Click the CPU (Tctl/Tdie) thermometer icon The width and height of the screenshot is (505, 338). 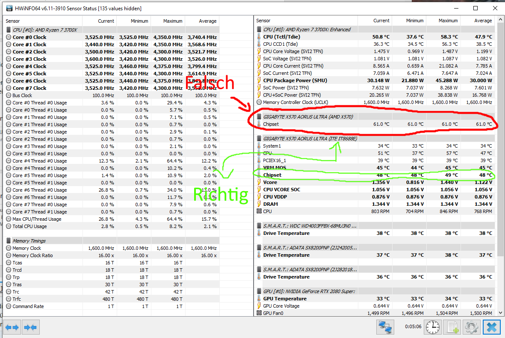(x=259, y=37)
